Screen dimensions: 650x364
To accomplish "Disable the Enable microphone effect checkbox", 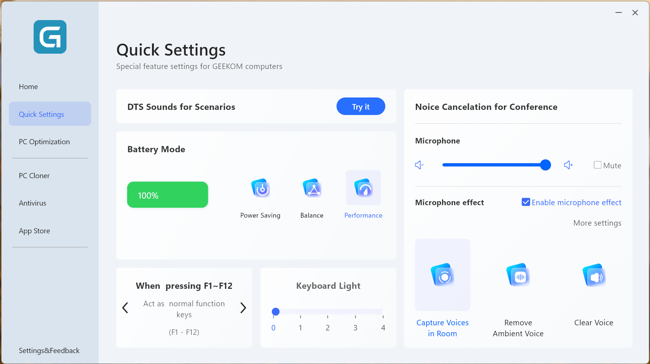I will [526, 202].
